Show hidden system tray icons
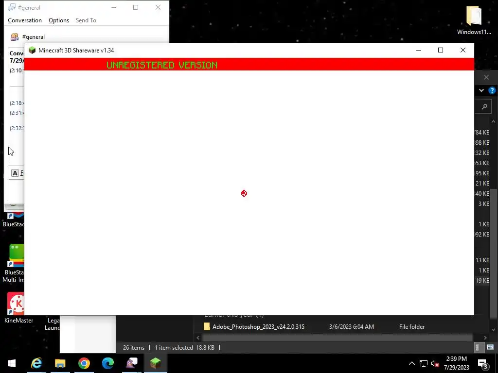 point(411,363)
